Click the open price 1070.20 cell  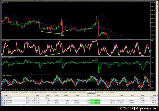(x=77, y=100)
